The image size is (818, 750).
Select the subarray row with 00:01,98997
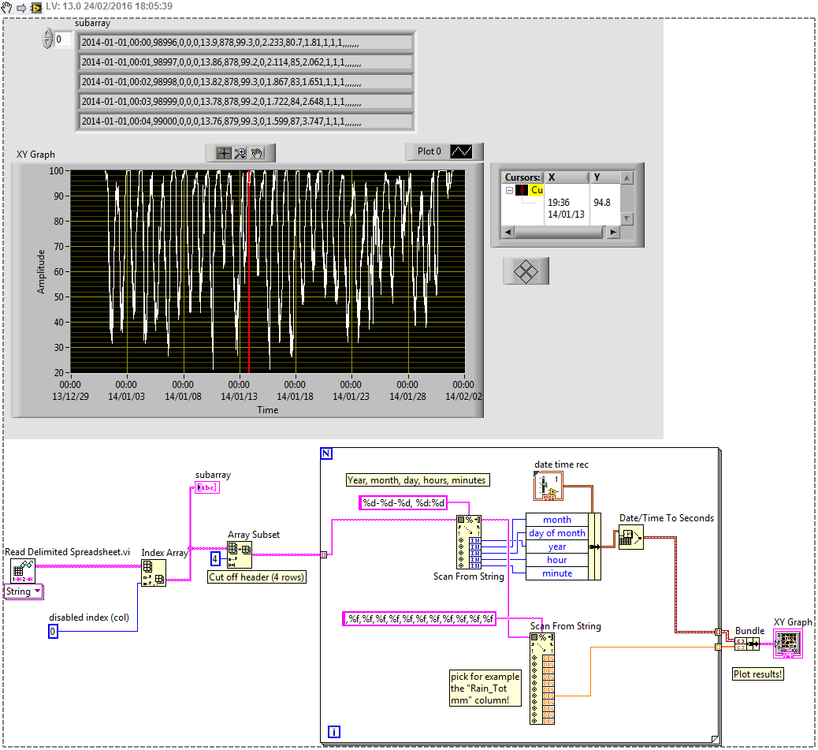pos(246,62)
